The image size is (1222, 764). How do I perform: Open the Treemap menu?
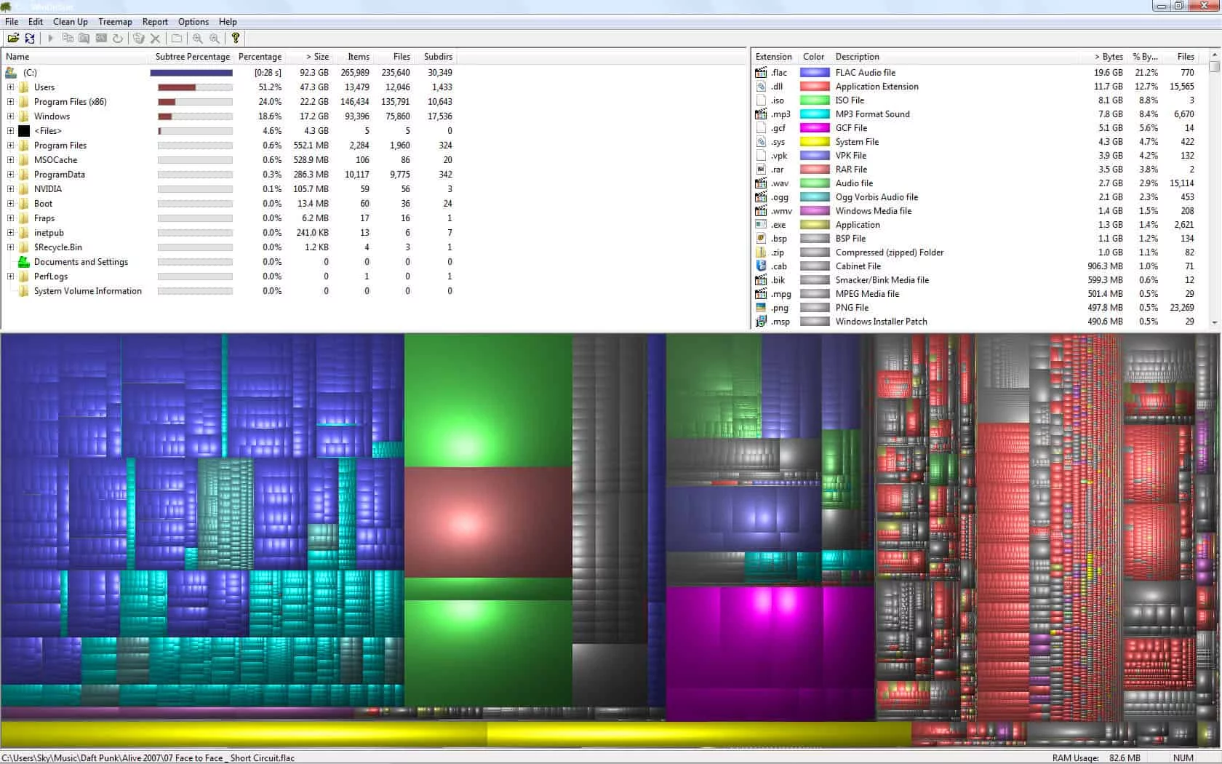(115, 22)
